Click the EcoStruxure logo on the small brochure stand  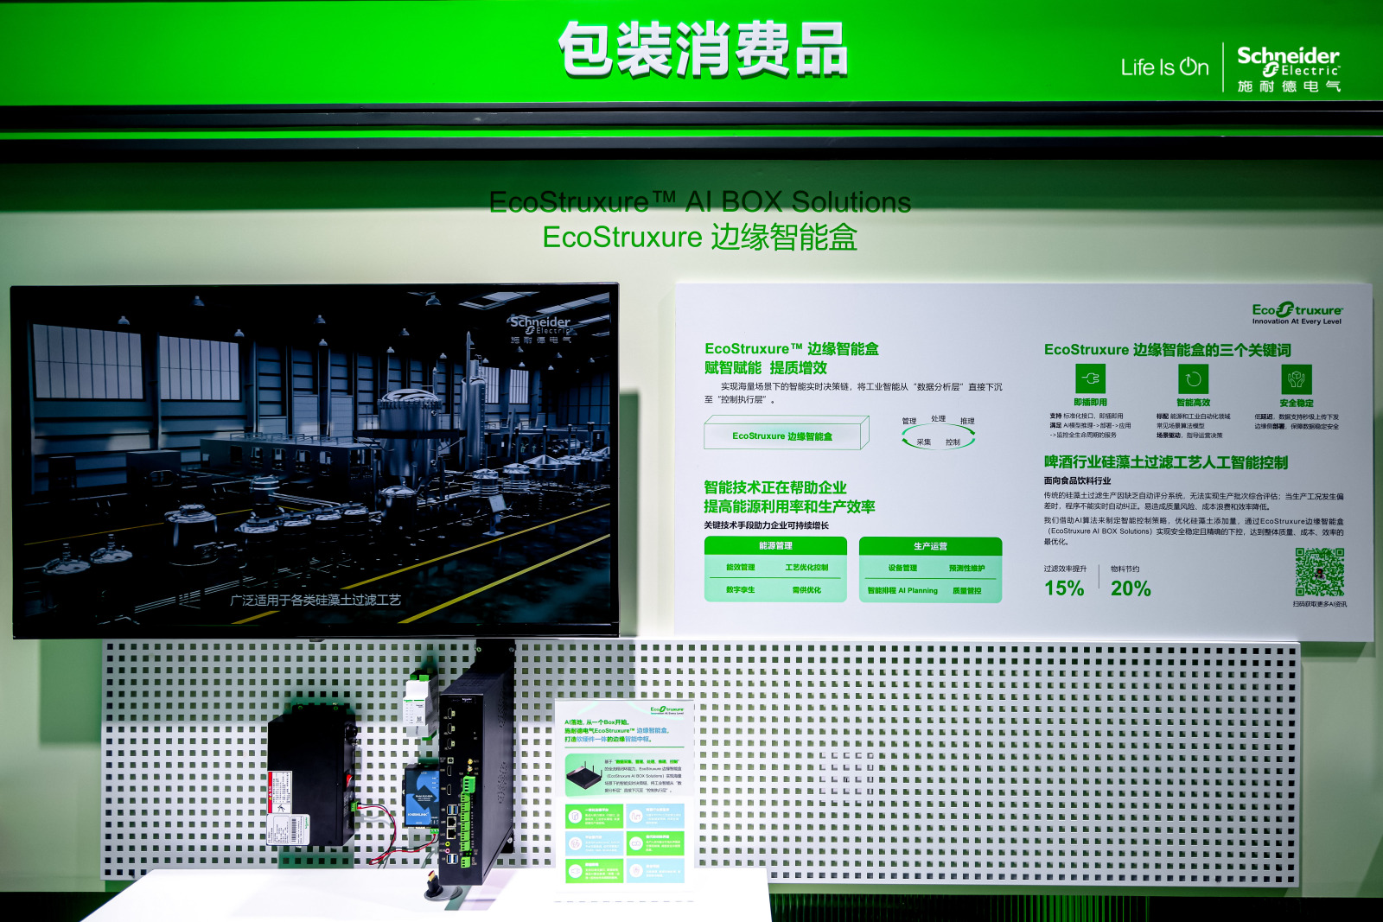point(666,710)
